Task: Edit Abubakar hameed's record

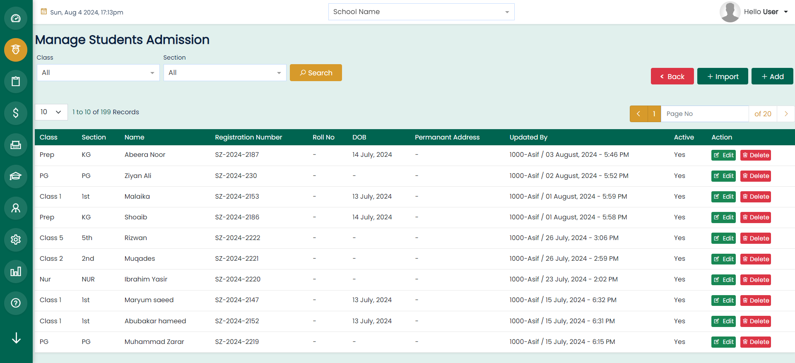Action: (x=723, y=321)
